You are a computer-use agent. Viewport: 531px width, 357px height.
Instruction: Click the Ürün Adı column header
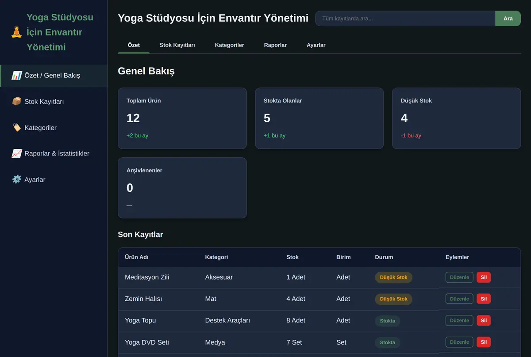click(x=137, y=257)
